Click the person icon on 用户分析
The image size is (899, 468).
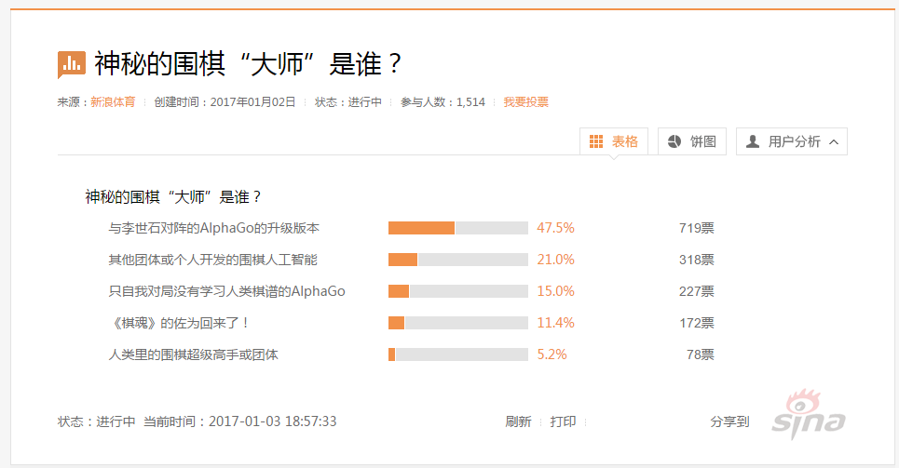pos(753,141)
